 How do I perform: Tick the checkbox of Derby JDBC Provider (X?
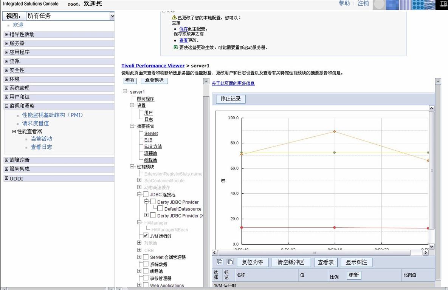(153, 215)
